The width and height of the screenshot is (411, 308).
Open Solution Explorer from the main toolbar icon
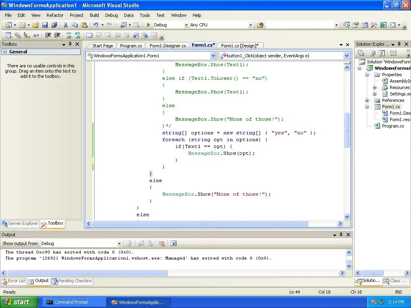pyautogui.click(x=346, y=25)
